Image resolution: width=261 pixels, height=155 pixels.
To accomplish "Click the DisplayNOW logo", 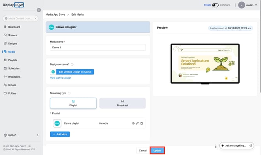I will point(13,5).
